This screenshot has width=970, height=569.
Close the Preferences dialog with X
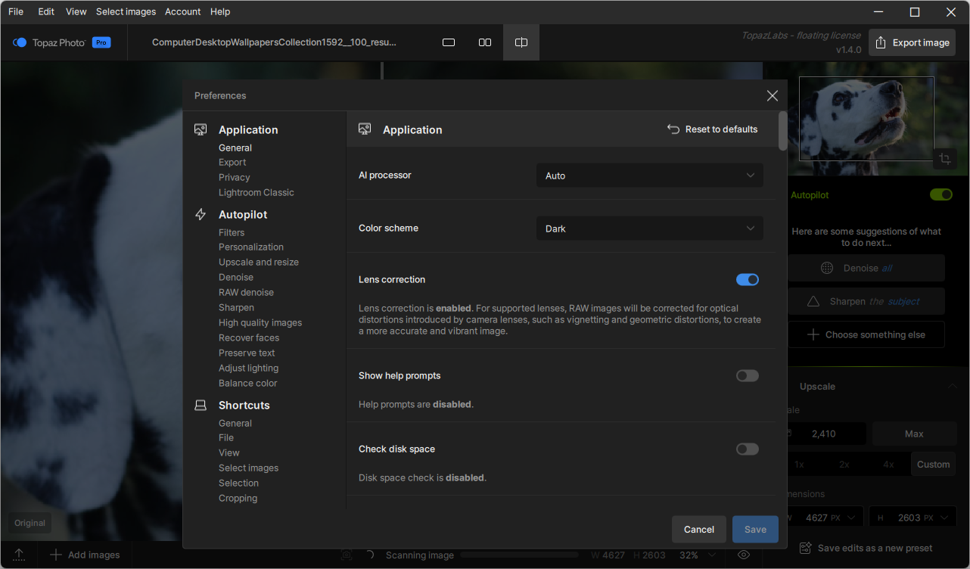pos(772,95)
